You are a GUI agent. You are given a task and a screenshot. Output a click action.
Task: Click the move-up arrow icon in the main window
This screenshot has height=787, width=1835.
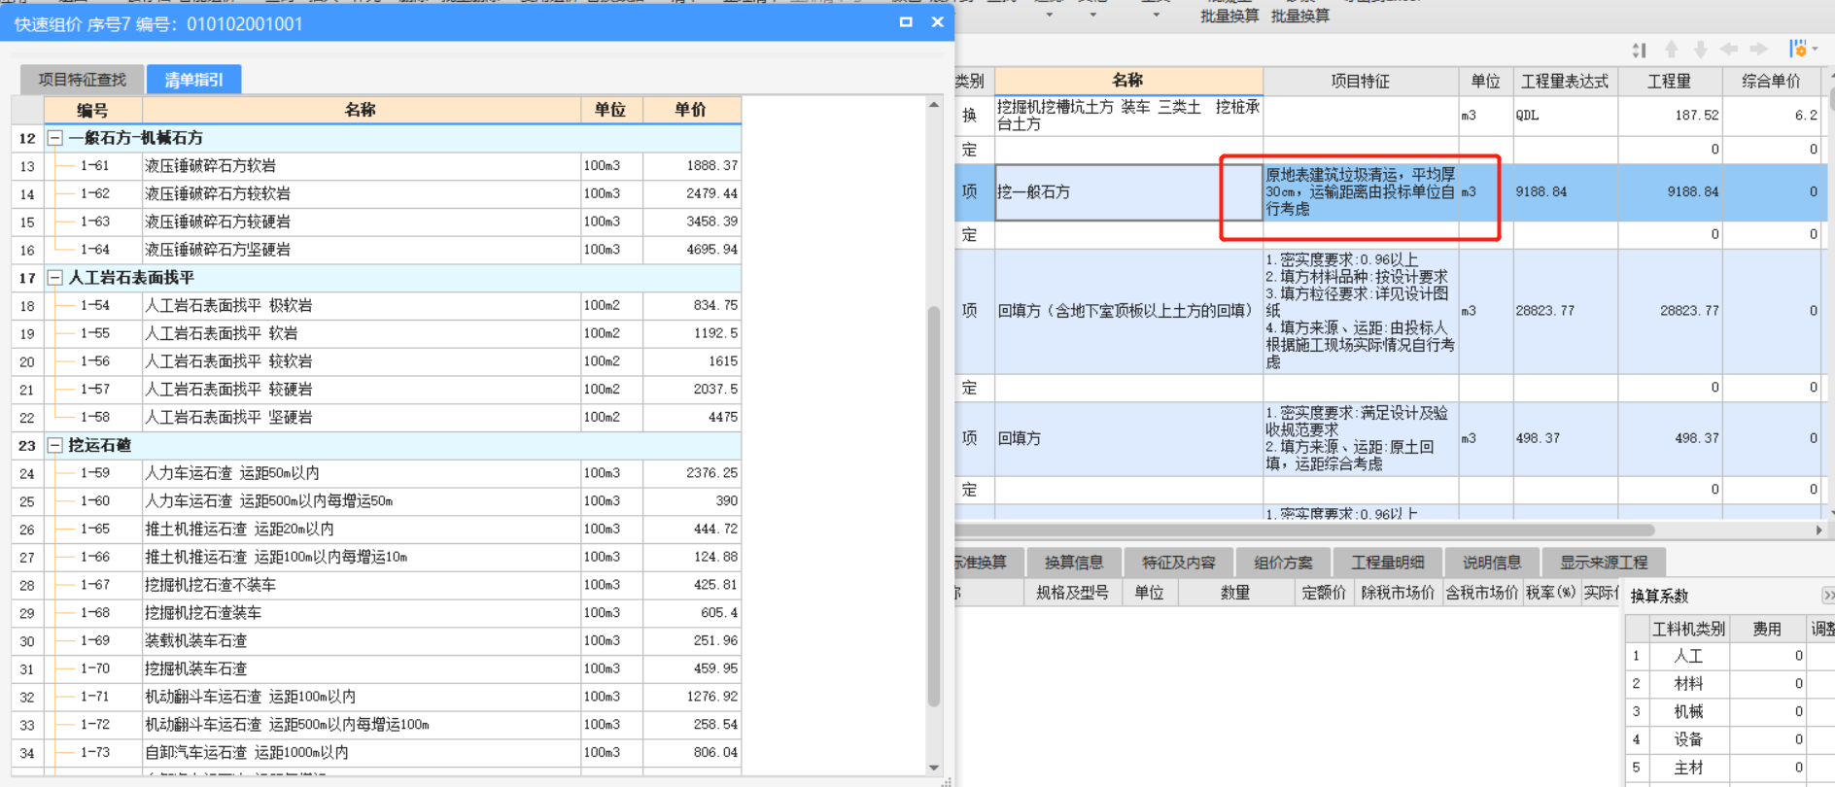1672,50
